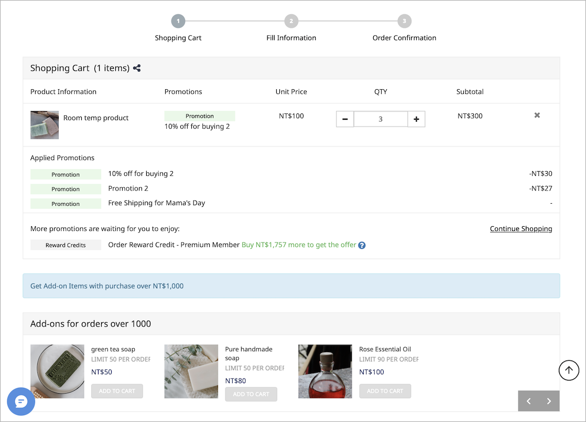The image size is (586, 422).
Task: Add green tea soap to cart
Action: point(117,391)
